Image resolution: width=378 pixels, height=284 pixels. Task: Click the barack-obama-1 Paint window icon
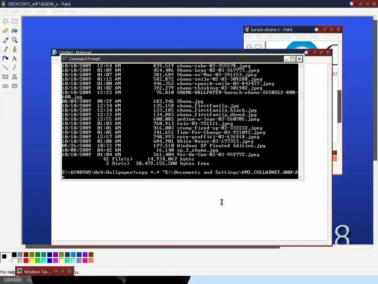[247, 30]
